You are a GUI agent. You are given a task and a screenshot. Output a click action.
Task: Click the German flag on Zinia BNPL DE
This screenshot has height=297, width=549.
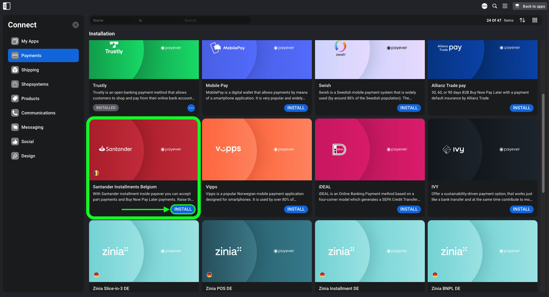point(435,275)
